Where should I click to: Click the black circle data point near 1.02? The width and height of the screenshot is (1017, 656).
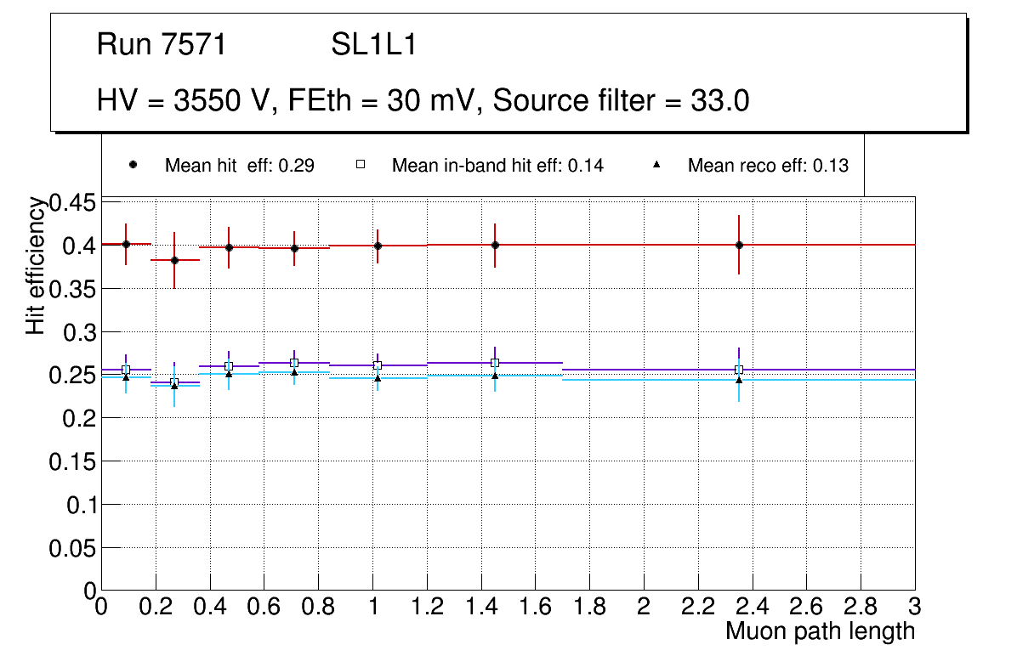(x=378, y=246)
